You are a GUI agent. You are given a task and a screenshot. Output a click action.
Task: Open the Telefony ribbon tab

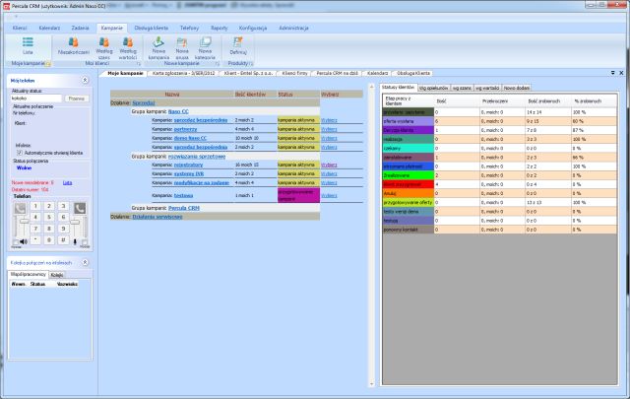tap(189, 29)
